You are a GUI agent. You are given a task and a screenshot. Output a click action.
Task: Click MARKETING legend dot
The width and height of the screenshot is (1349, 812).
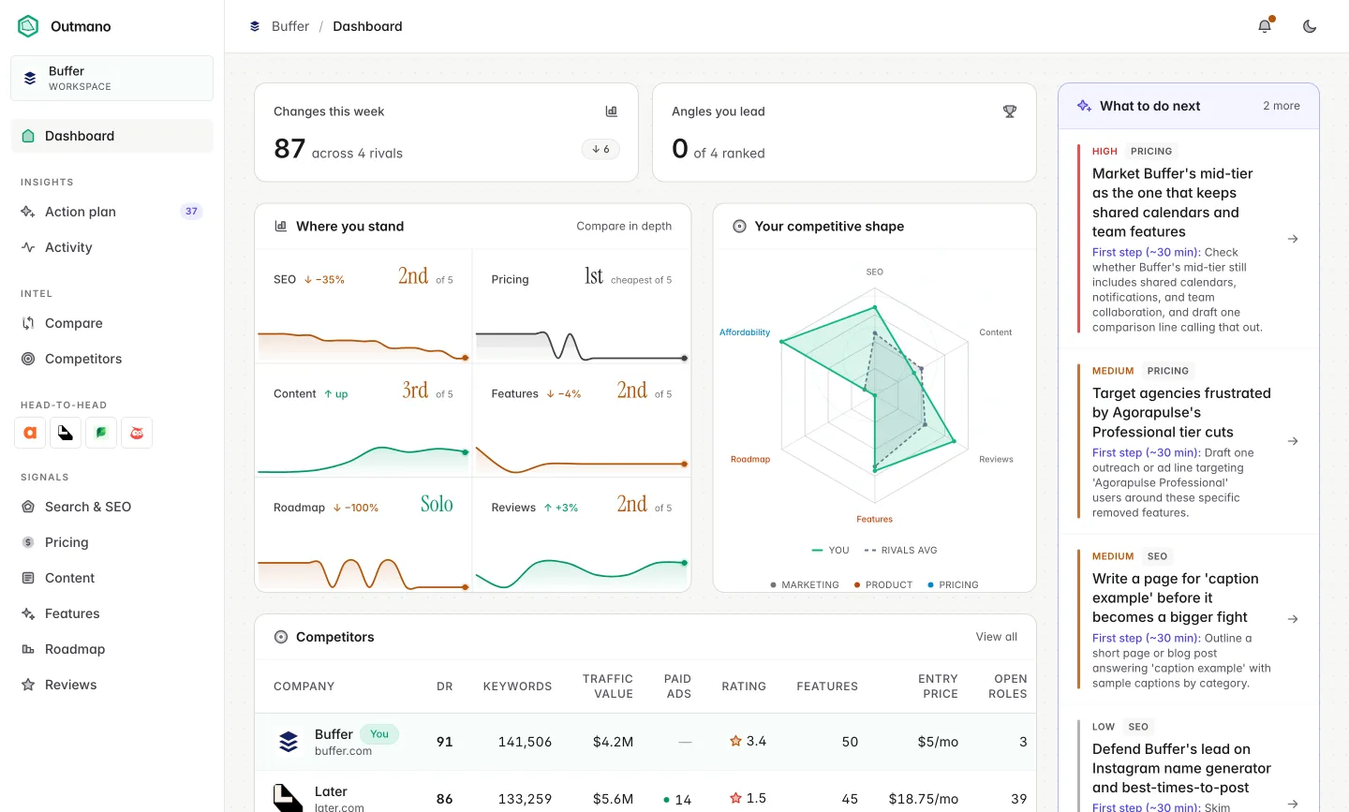(773, 584)
